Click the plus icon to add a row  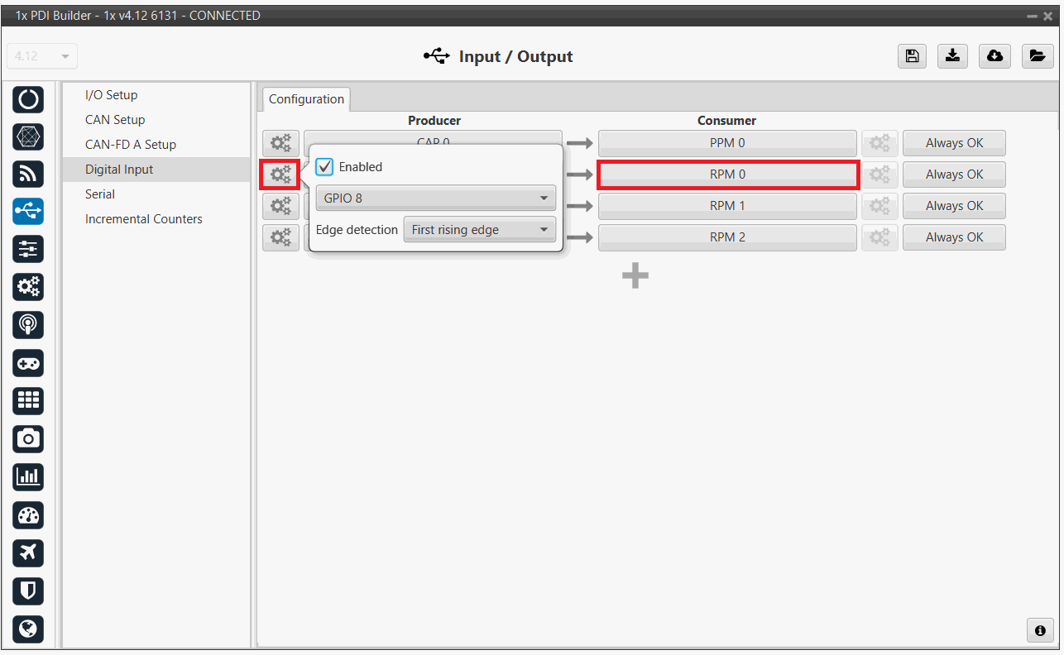(635, 276)
